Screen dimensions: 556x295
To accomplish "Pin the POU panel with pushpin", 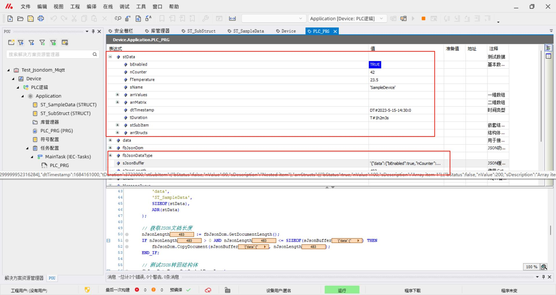I will tap(93, 32).
